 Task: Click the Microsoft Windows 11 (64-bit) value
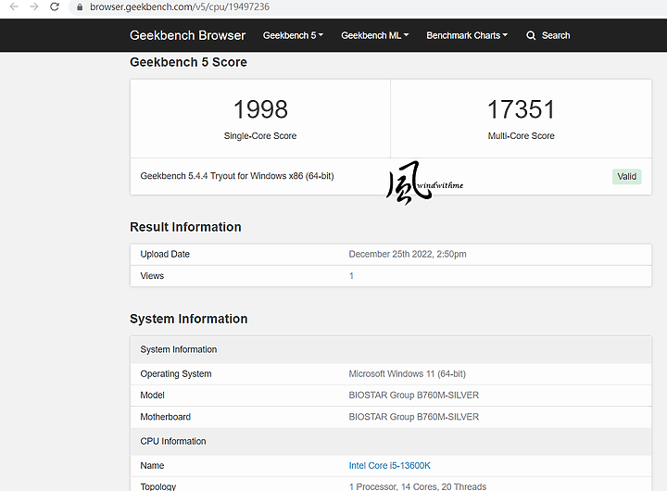click(407, 374)
